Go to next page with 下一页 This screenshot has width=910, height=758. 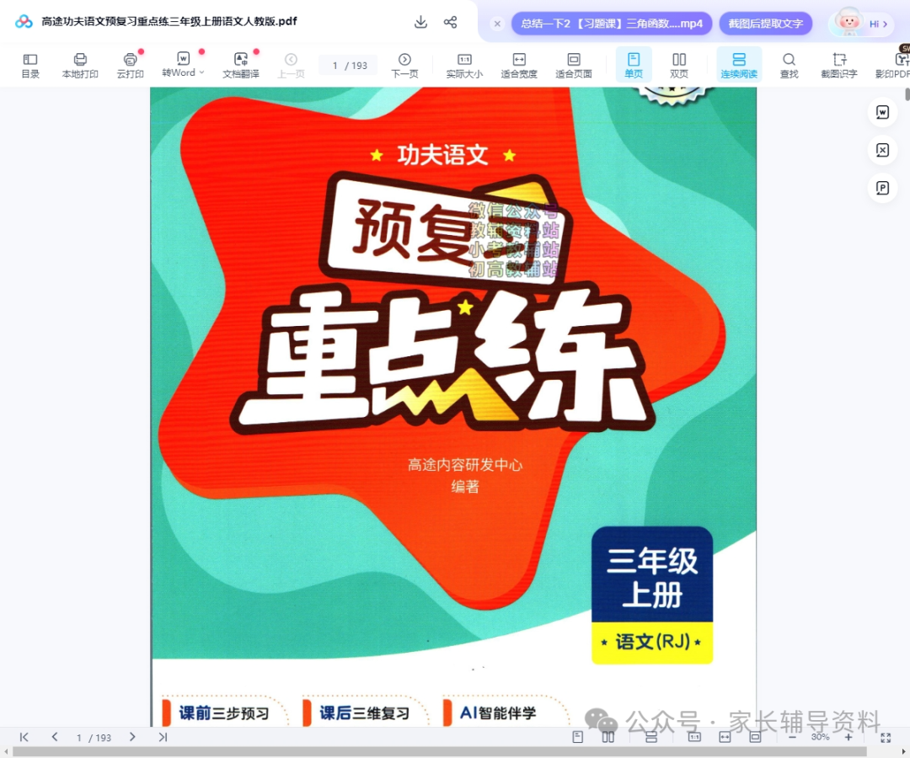click(404, 66)
